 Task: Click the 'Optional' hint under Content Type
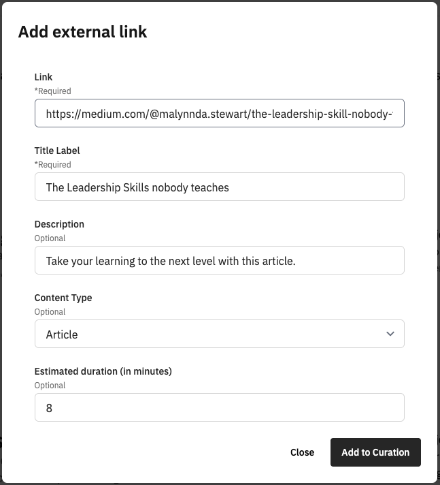pyautogui.click(x=50, y=312)
